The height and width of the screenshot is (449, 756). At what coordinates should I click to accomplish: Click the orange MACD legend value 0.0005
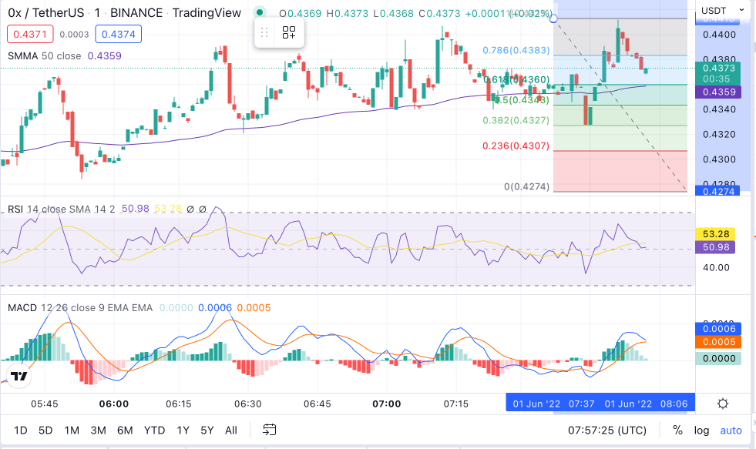click(x=254, y=308)
